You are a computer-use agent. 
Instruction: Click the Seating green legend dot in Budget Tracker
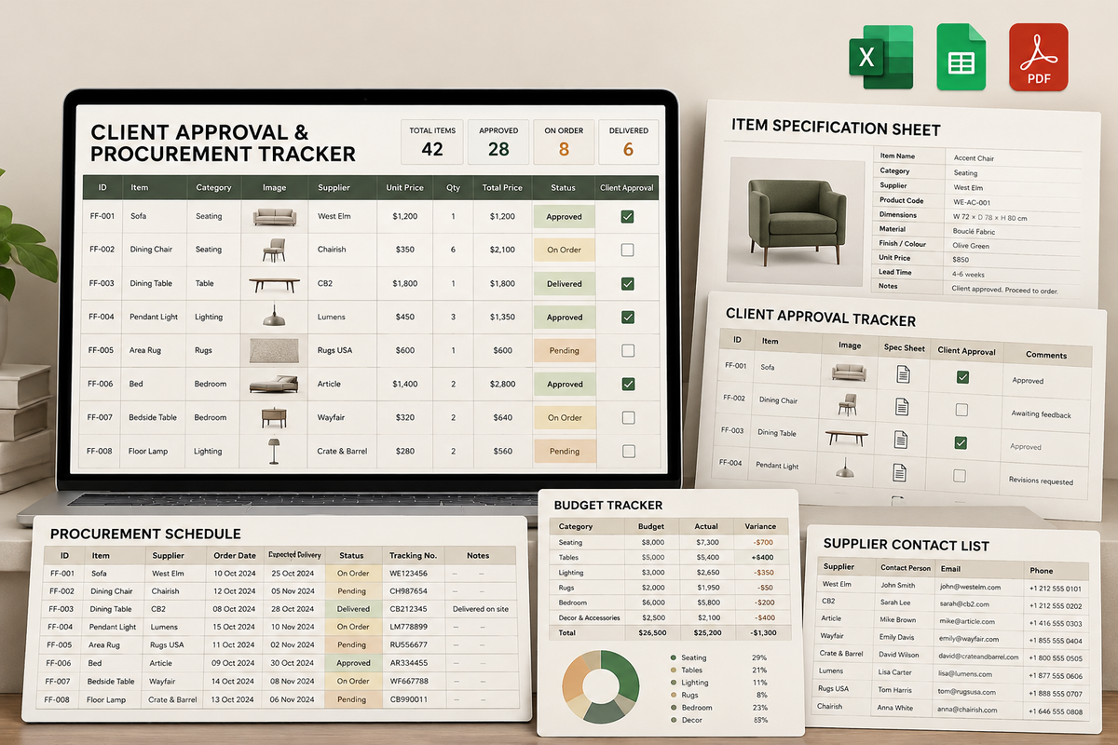673,657
